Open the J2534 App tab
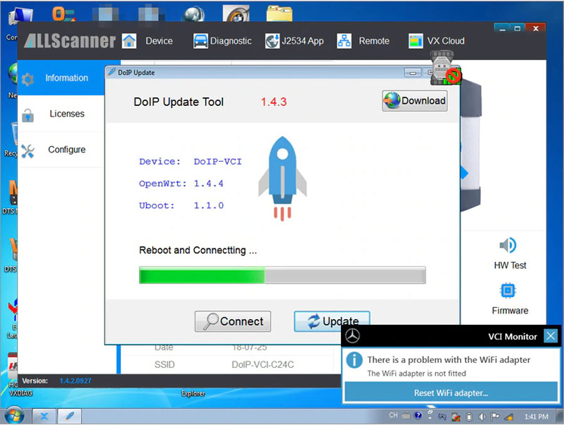The image size is (564, 425). 303,41
